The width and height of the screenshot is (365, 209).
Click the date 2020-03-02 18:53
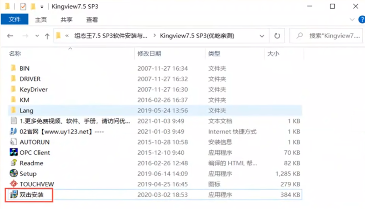coord(162,194)
